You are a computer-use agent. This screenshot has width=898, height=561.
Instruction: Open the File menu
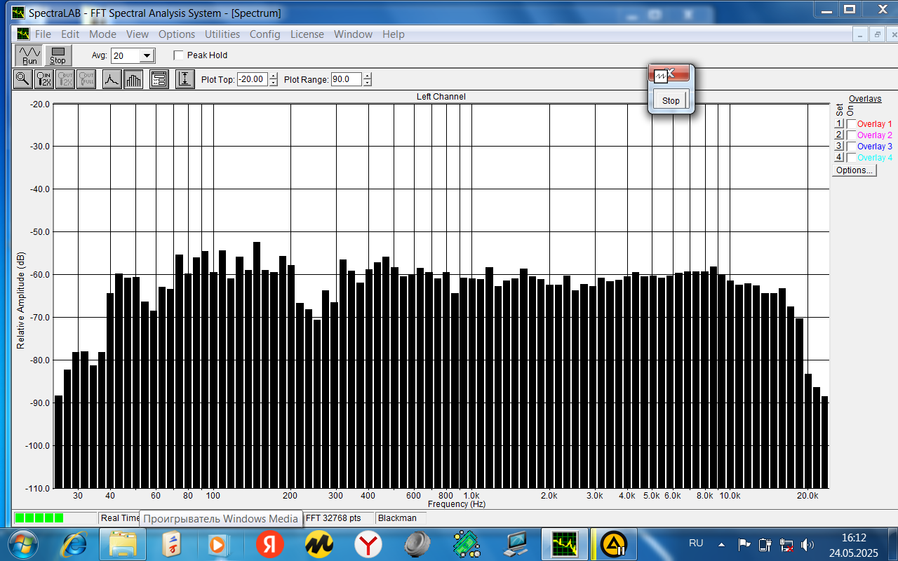click(x=43, y=34)
